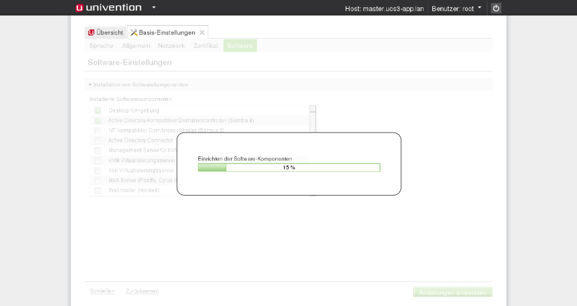Click the software setup progress bar
Image resolution: width=577 pixels, height=306 pixels.
click(x=289, y=168)
